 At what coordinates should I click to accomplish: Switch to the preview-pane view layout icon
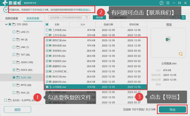click(183, 17)
